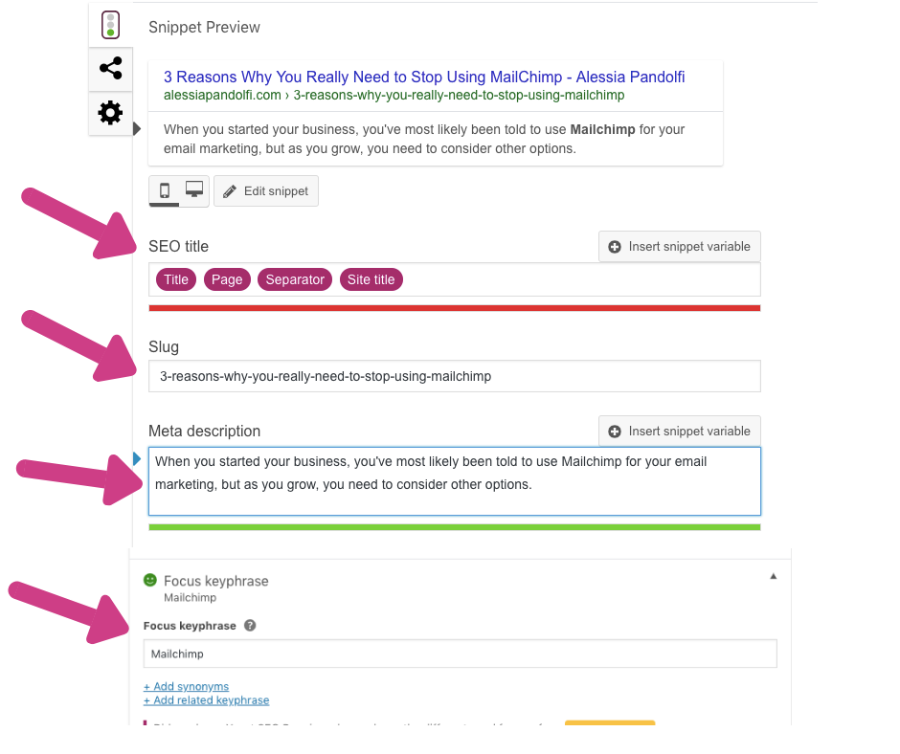Click the Focus keyphrase input field
The height and width of the screenshot is (754, 900).
click(x=460, y=654)
